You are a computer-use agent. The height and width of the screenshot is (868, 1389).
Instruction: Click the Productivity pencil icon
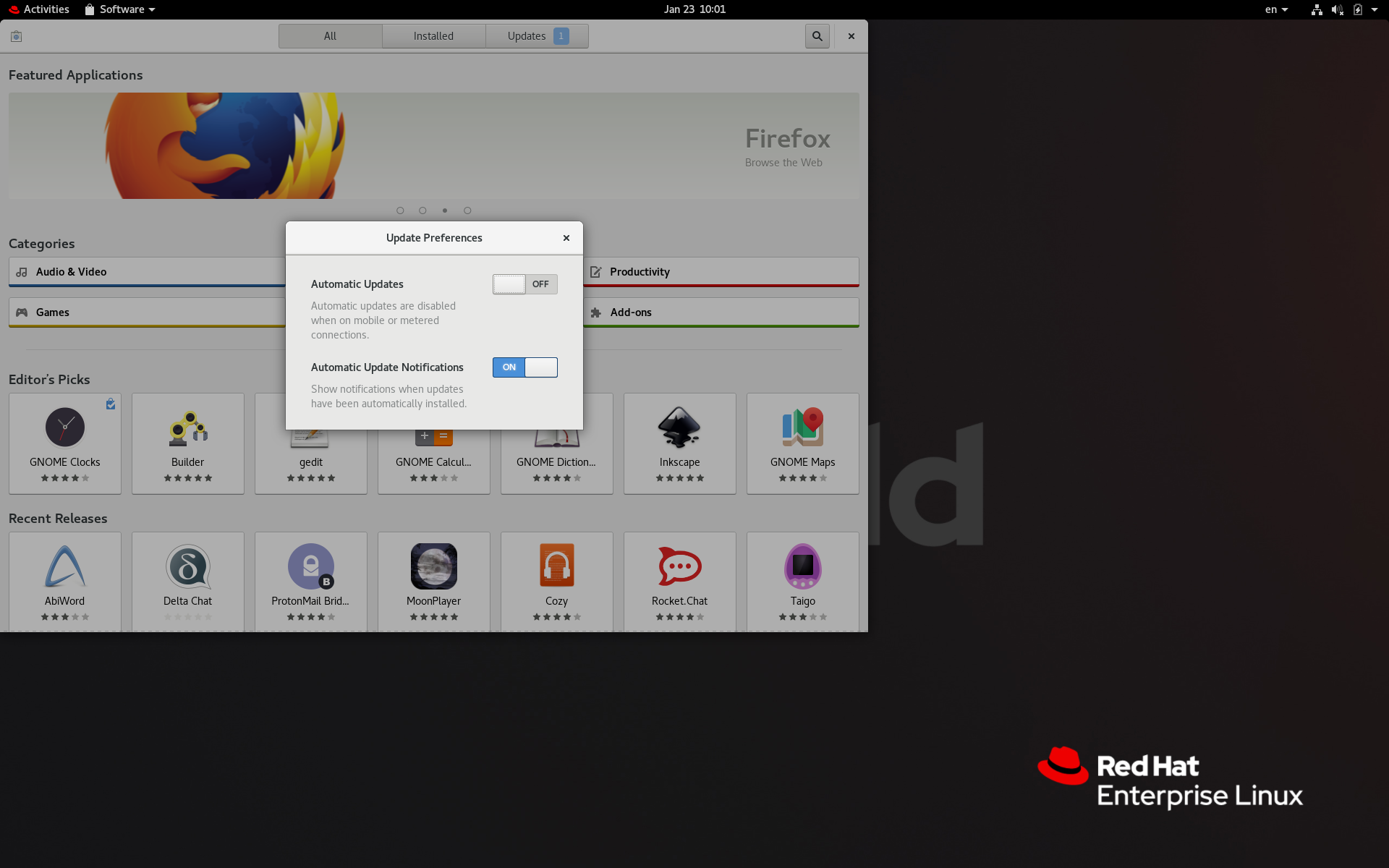coord(596,272)
